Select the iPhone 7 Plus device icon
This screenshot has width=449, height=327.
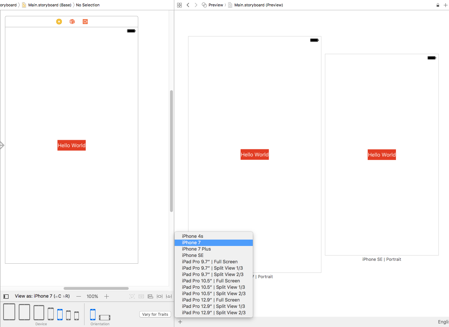click(x=51, y=314)
